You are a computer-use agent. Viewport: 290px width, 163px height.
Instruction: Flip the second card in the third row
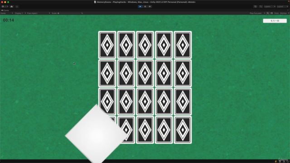pyautogui.click(x=126, y=101)
